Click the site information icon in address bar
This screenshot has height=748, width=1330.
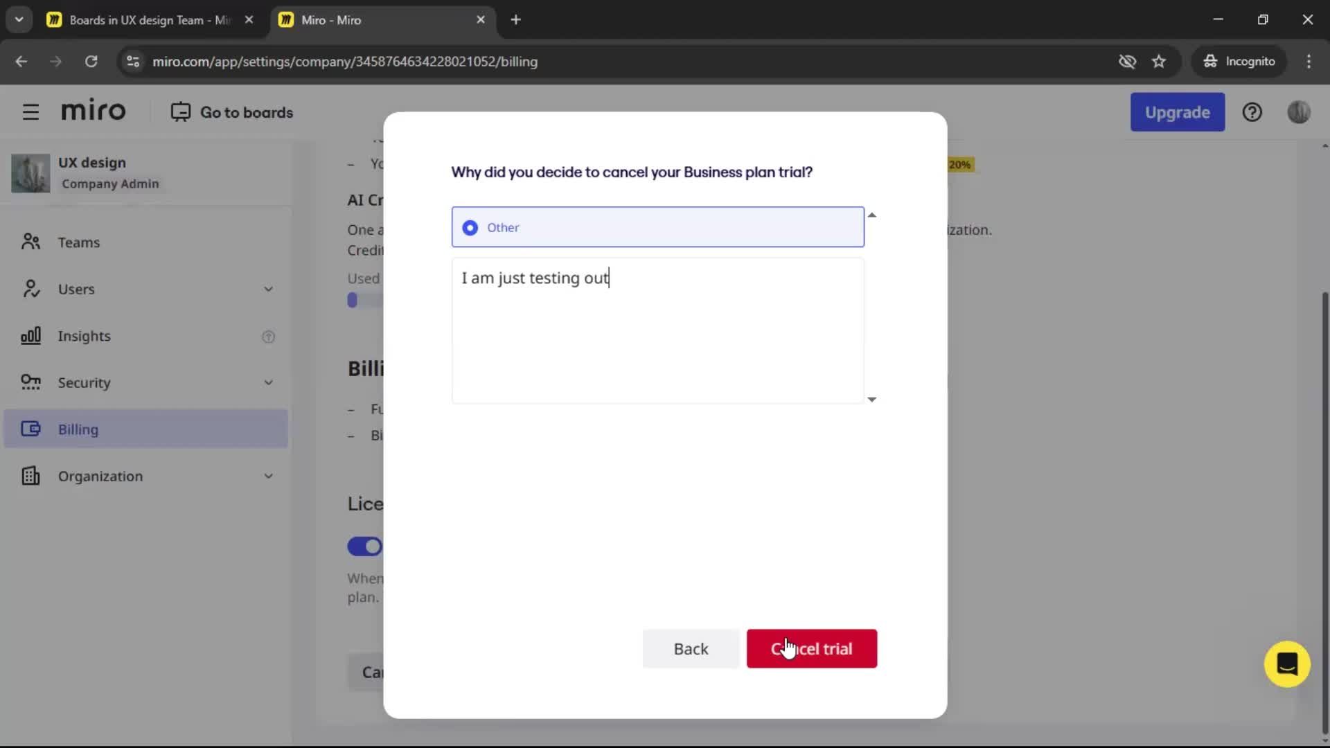pyautogui.click(x=133, y=62)
